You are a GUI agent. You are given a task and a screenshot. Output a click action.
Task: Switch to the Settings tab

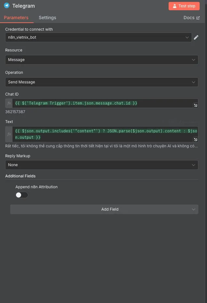click(x=47, y=18)
